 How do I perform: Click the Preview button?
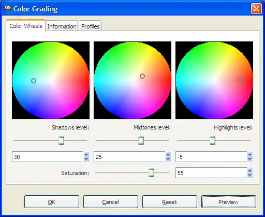229,202
